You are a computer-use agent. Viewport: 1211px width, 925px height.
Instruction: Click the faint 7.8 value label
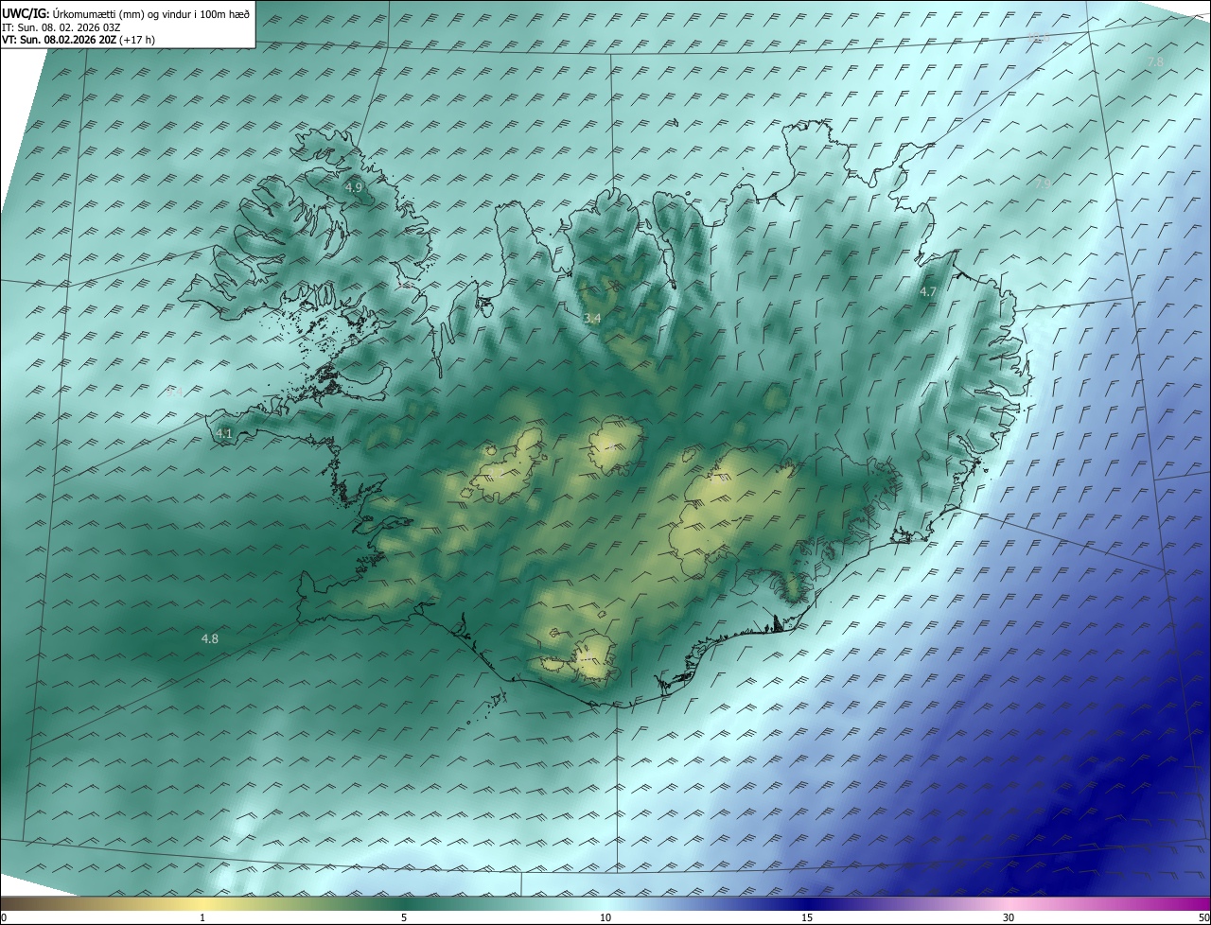1155,61
